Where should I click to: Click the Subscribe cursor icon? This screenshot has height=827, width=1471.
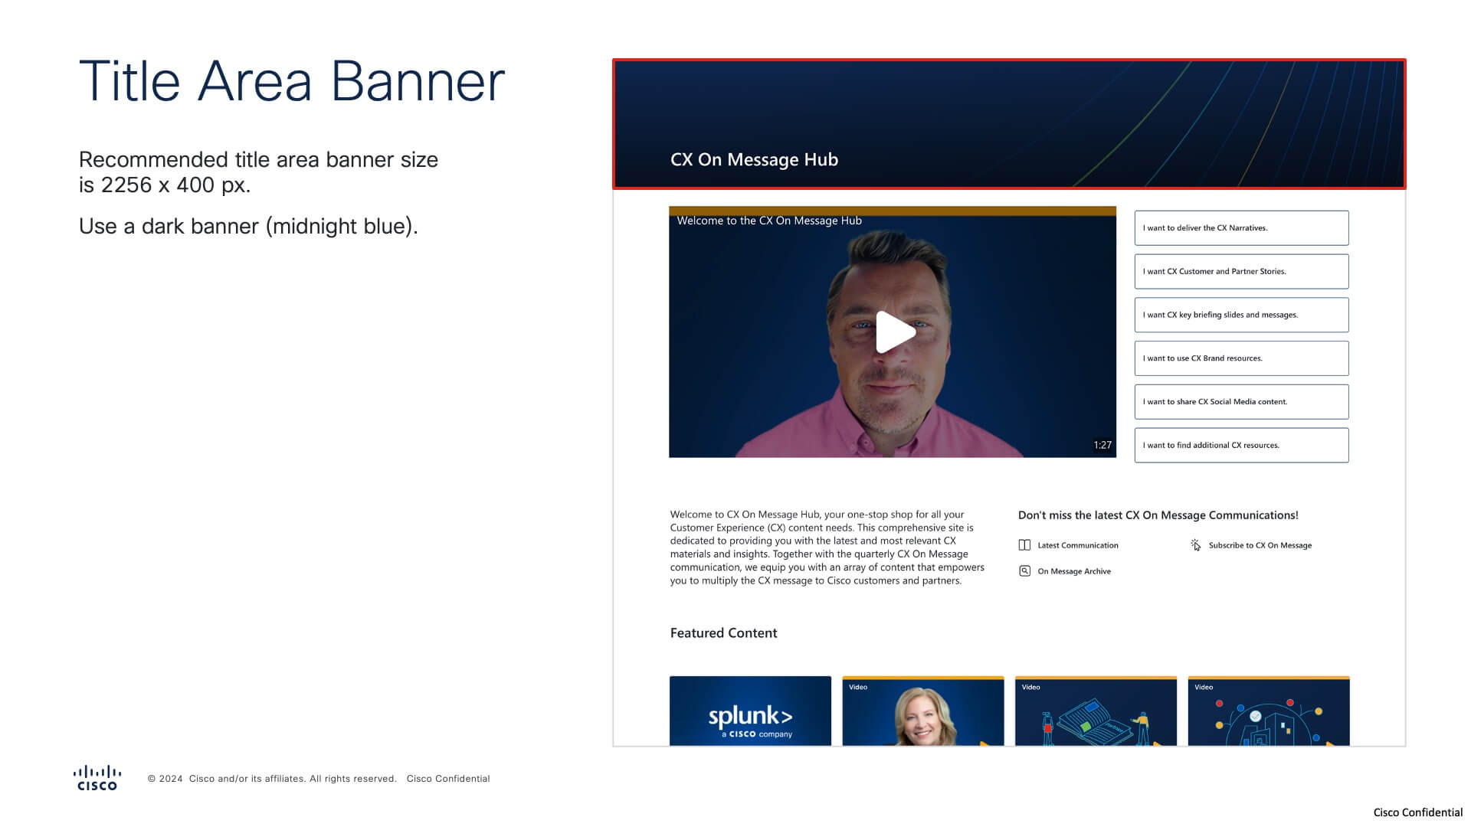coord(1196,545)
